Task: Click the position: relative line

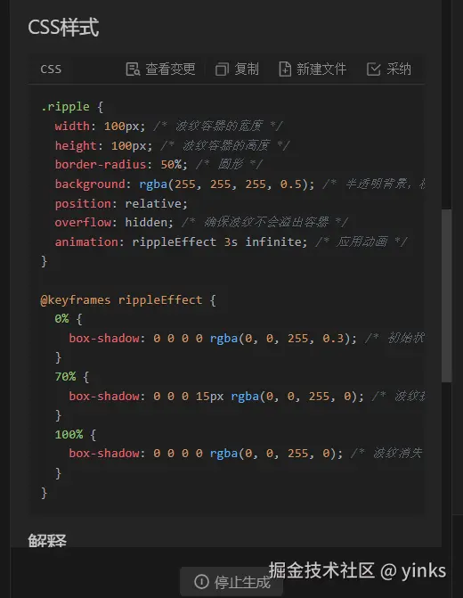Action: click(x=121, y=203)
